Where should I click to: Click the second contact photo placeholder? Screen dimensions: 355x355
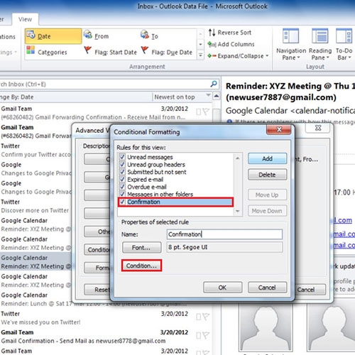[332, 328]
